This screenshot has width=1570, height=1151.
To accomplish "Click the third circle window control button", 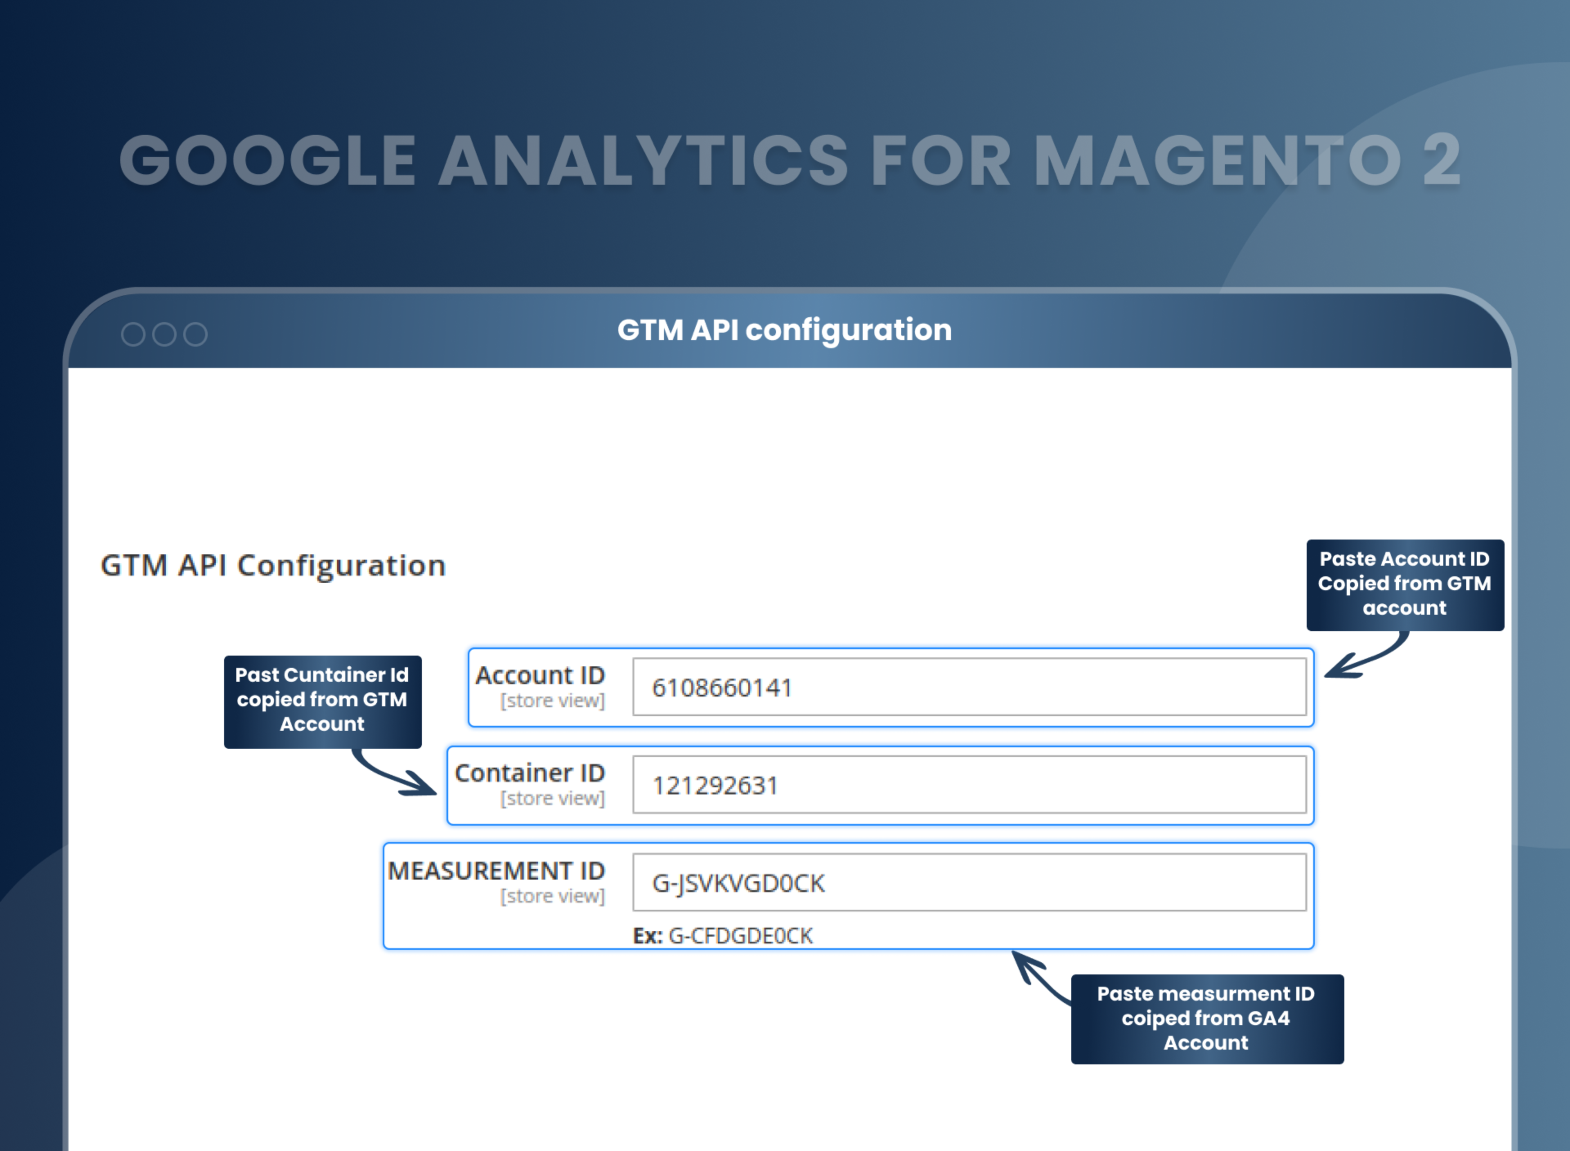I will (195, 334).
